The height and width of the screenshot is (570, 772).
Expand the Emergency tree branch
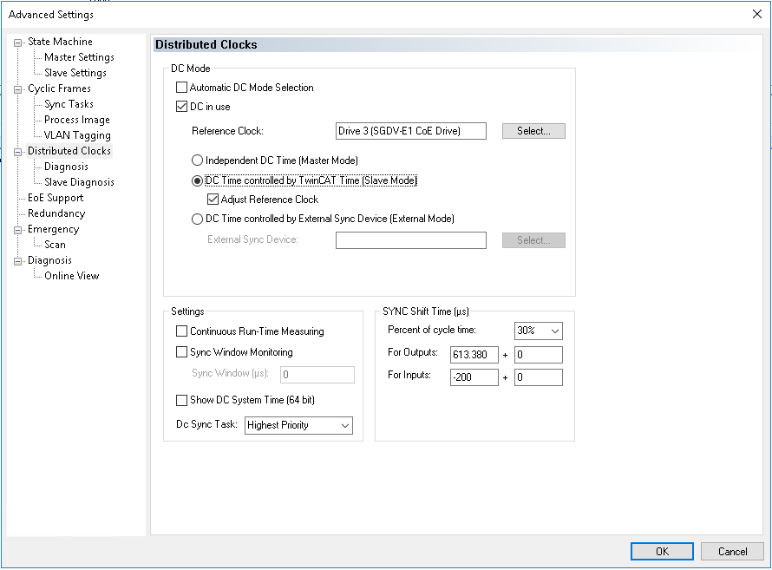[x=17, y=229]
